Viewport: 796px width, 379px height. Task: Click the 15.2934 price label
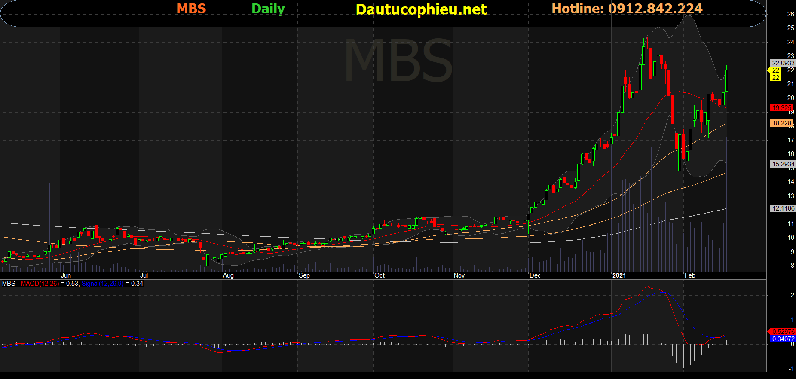pos(783,164)
